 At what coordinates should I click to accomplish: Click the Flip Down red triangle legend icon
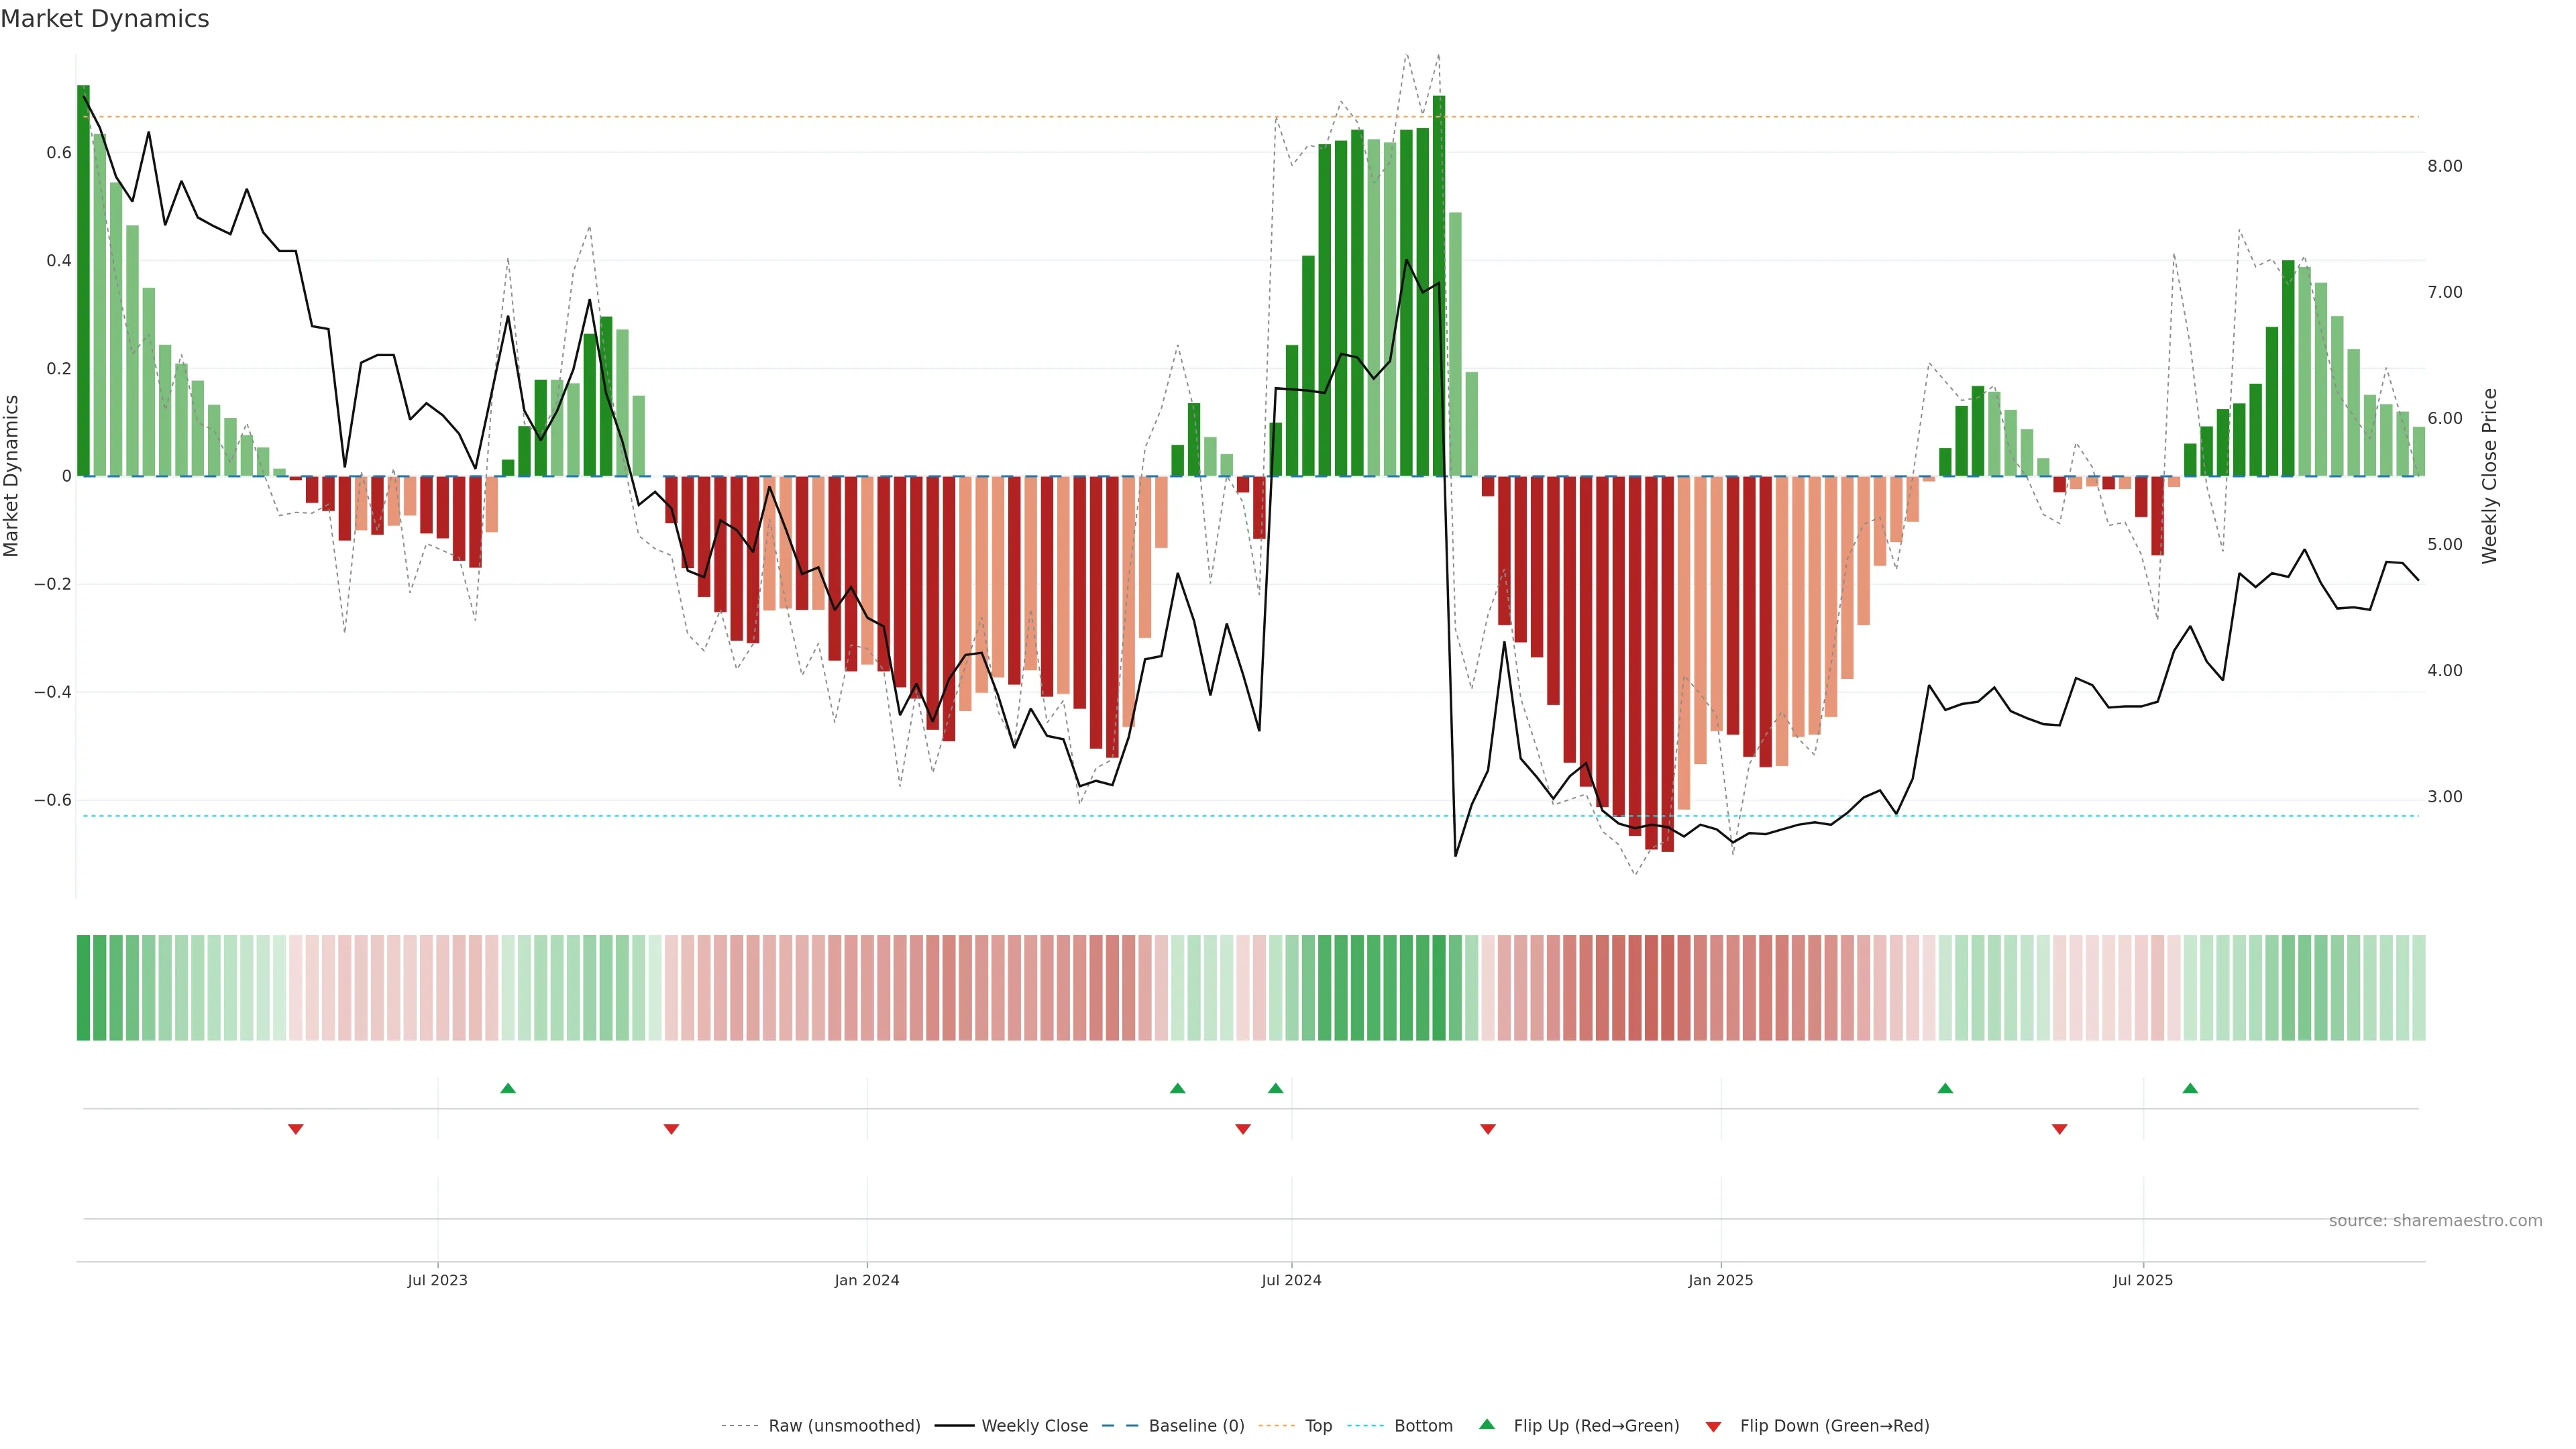click(x=1713, y=1426)
